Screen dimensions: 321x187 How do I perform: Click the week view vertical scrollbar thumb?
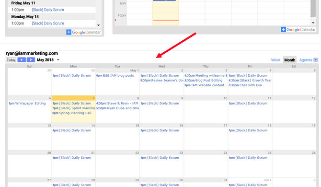[x=313, y=8]
